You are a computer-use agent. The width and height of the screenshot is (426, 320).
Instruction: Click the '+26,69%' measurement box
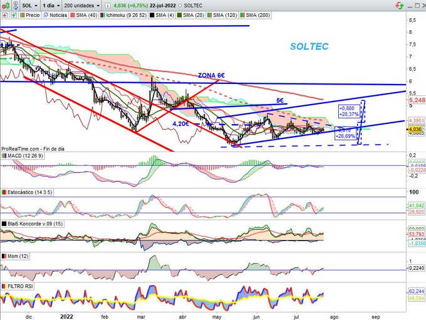pyautogui.click(x=345, y=133)
